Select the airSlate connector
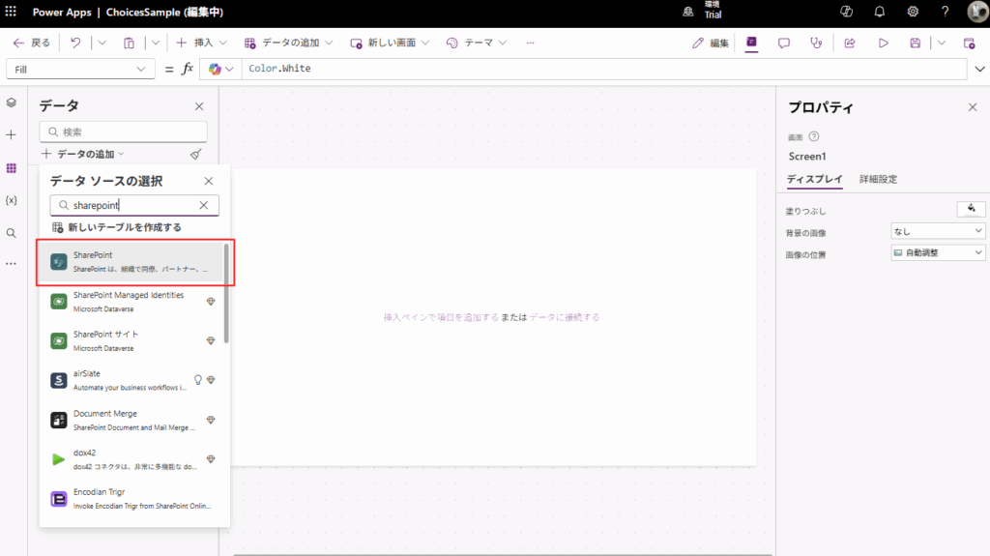This screenshot has height=556, width=990. coord(131,380)
